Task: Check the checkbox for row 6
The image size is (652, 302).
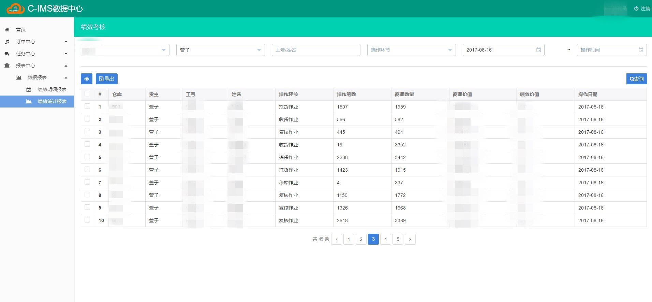Action: [87, 170]
